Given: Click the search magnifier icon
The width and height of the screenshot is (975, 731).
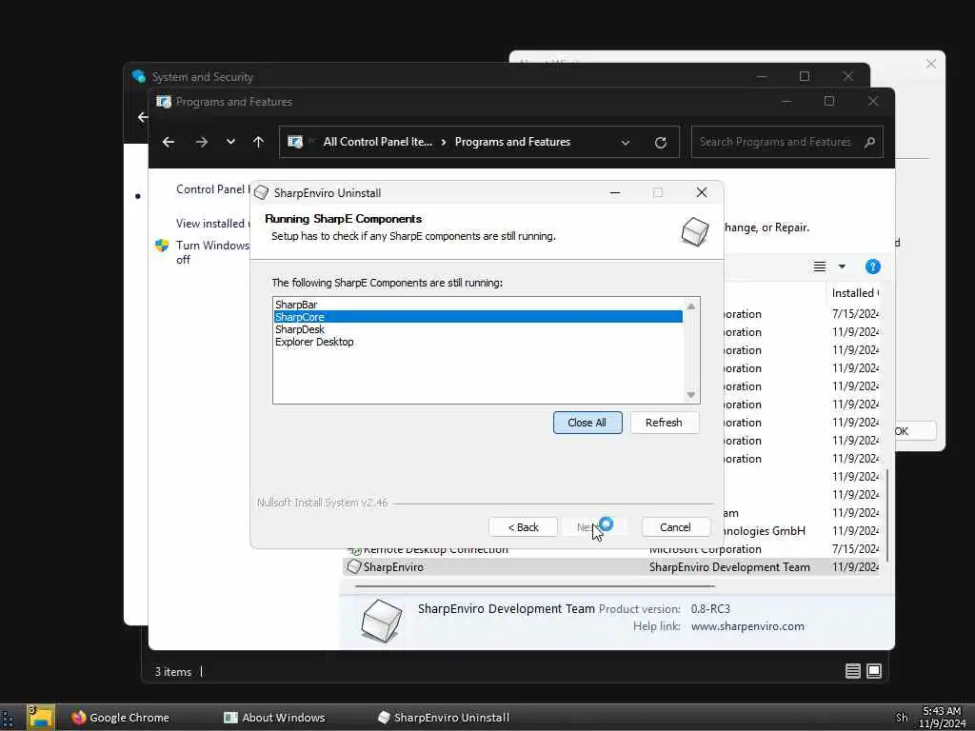Looking at the screenshot, I should pos(869,143).
